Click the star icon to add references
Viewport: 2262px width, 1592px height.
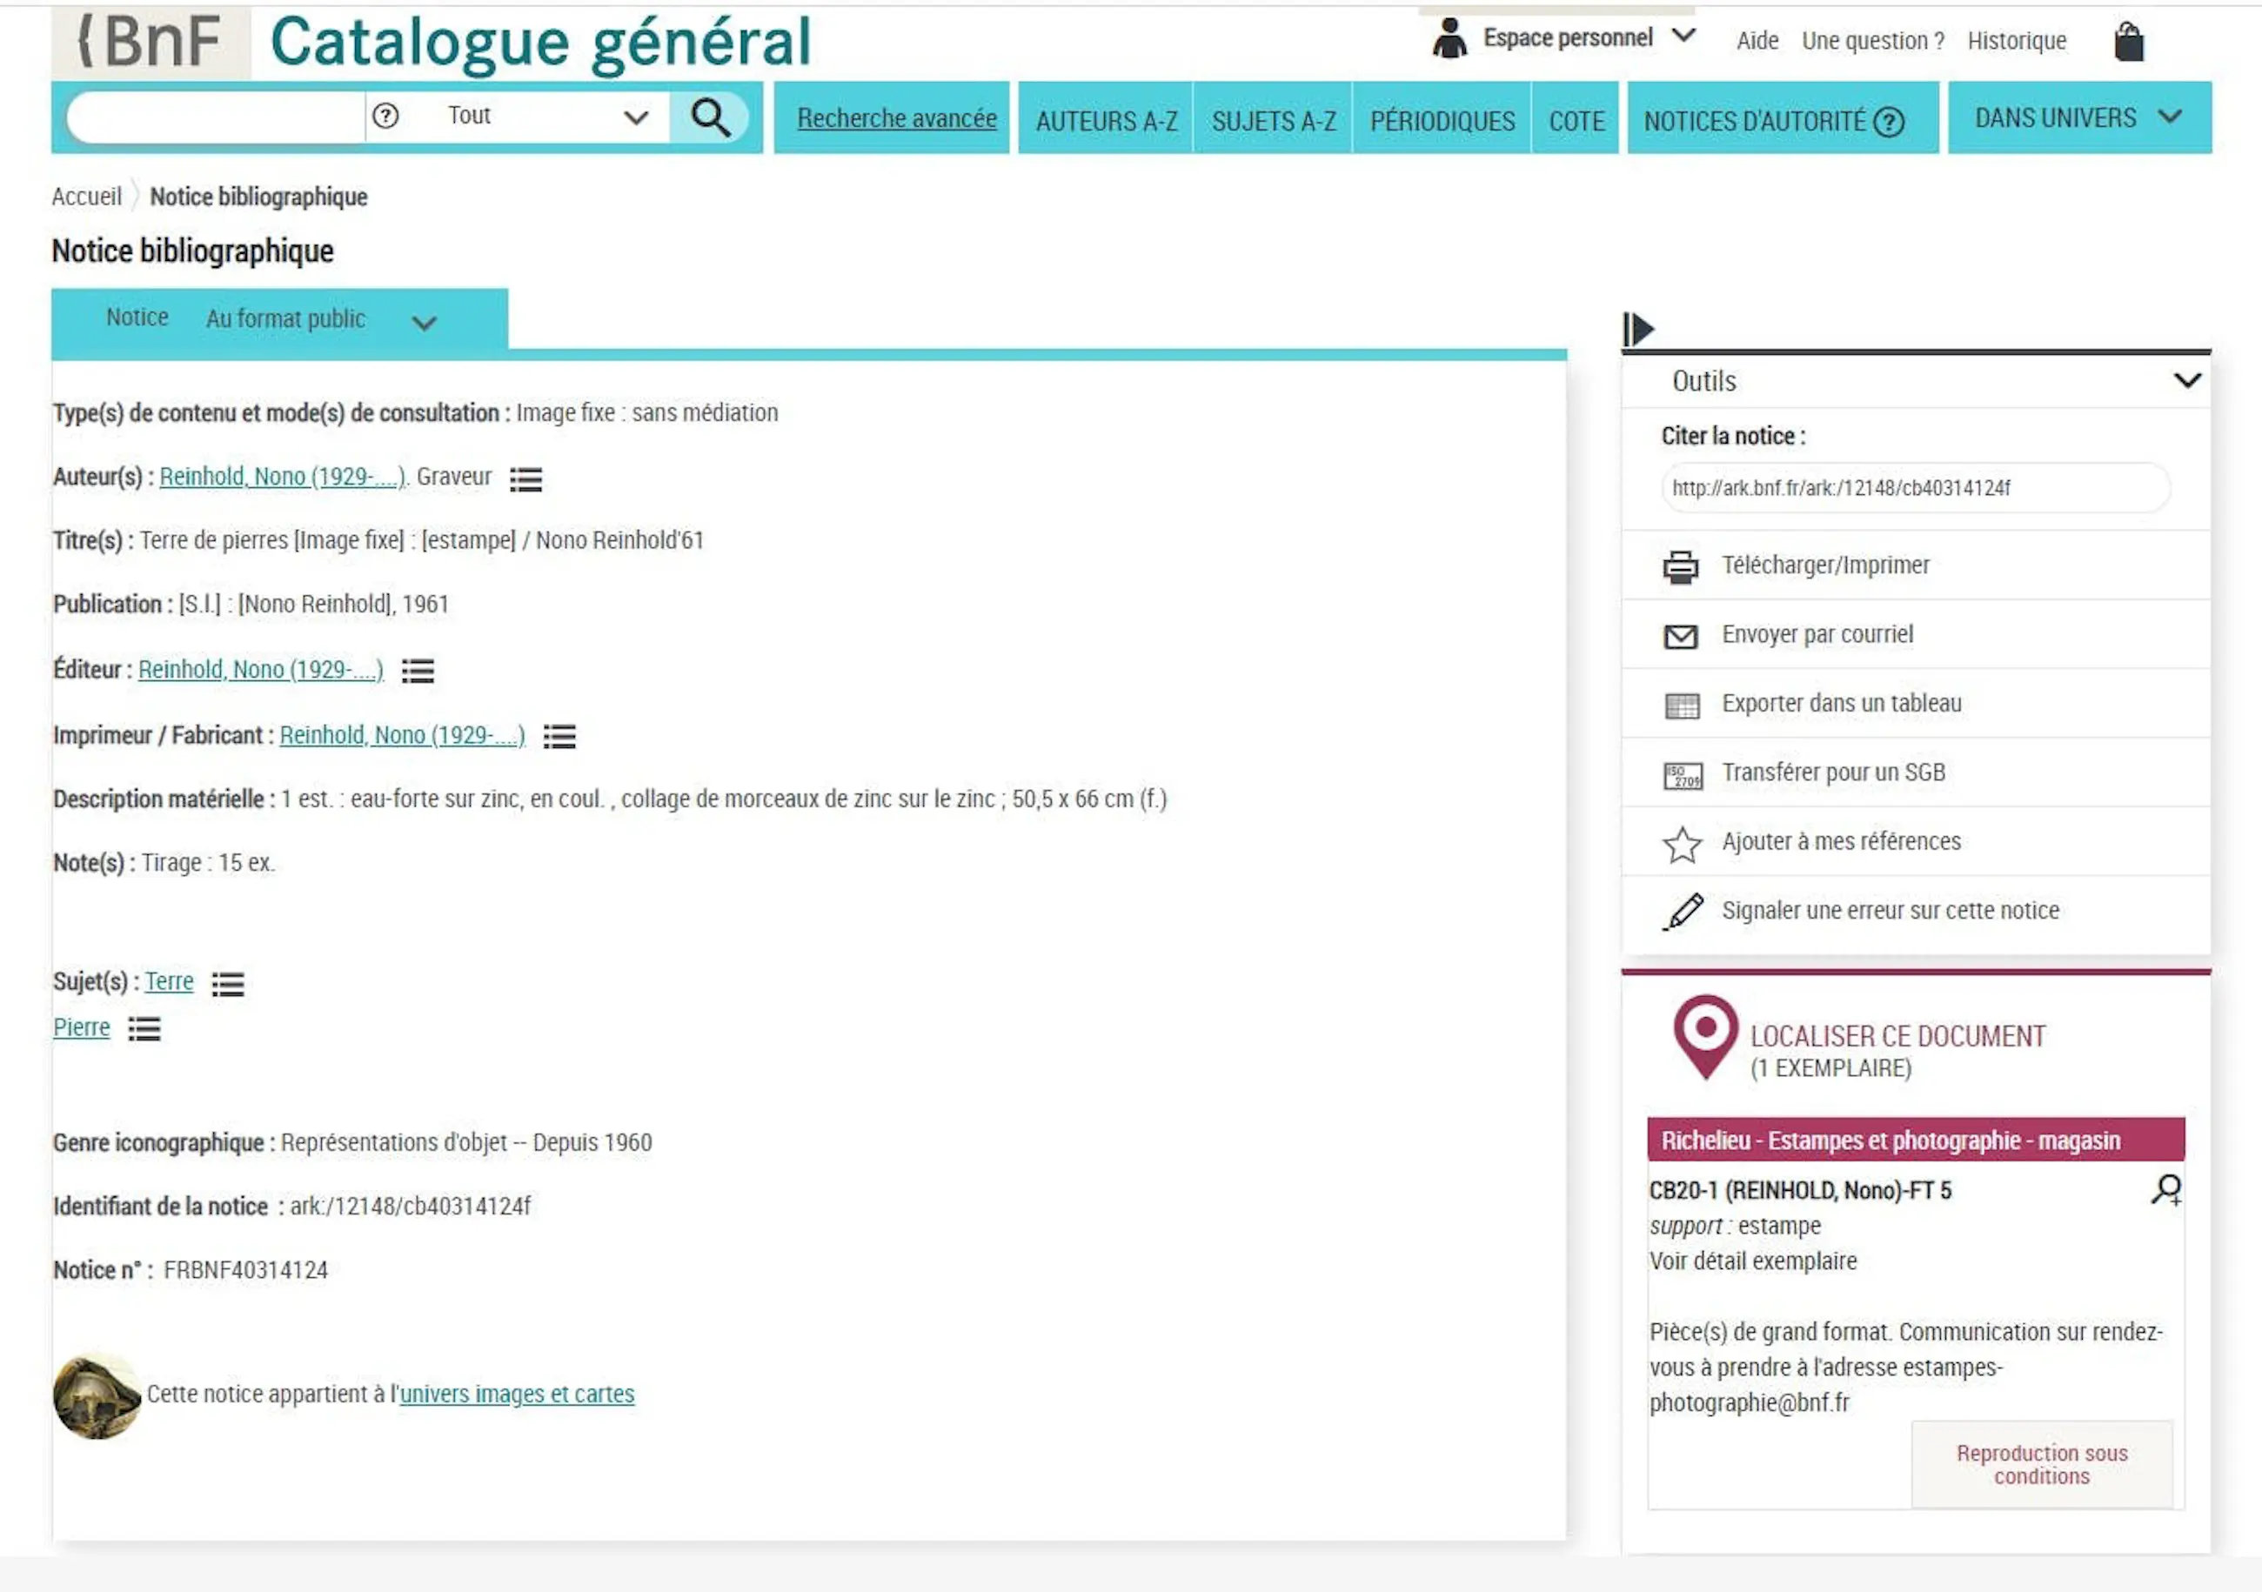tap(1682, 844)
